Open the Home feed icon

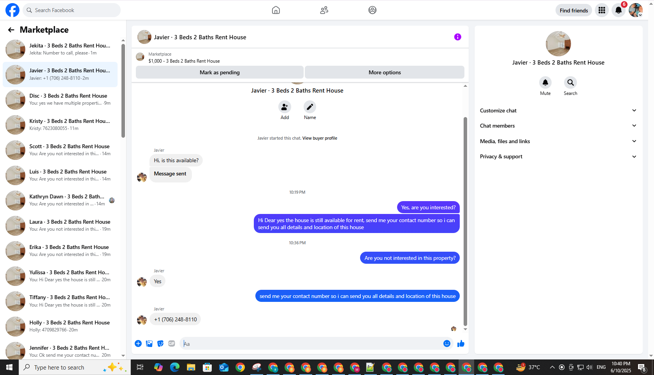click(x=276, y=10)
